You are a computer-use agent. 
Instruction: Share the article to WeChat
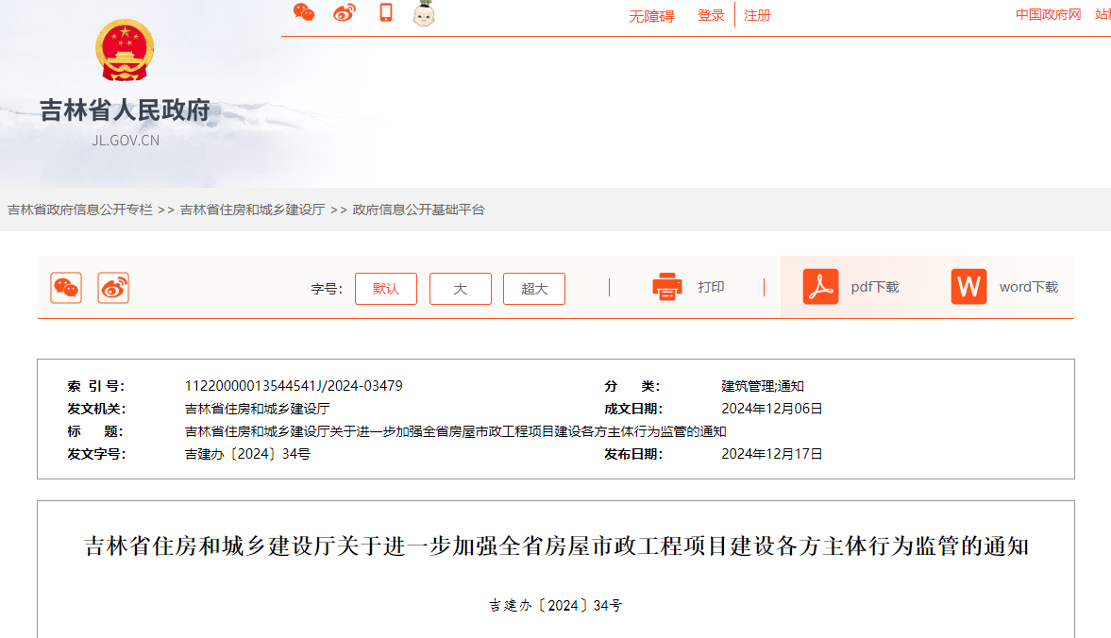pyautogui.click(x=67, y=288)
